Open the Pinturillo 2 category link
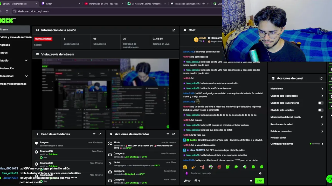 point(132,174)
